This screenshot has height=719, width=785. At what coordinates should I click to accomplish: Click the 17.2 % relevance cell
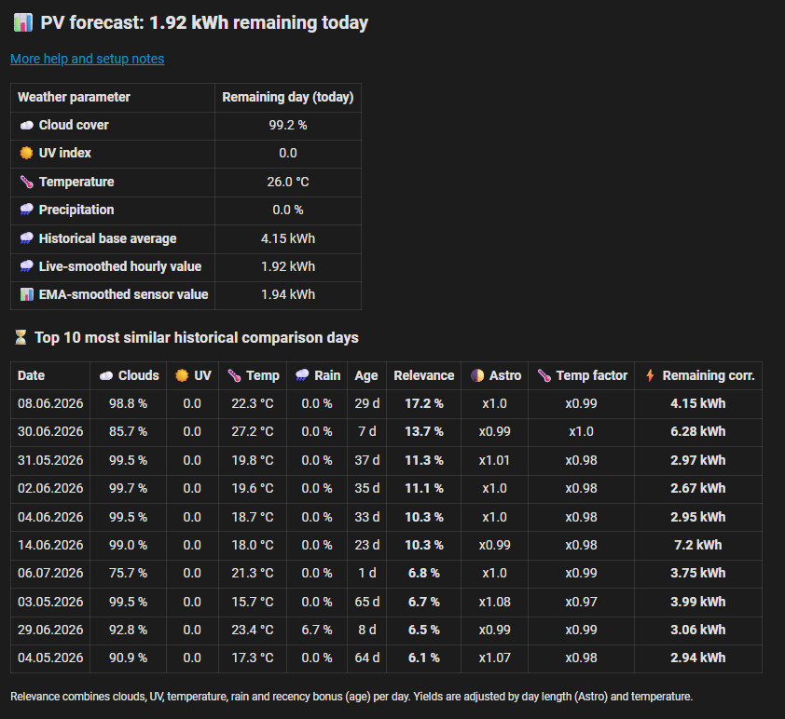point(423,403)
